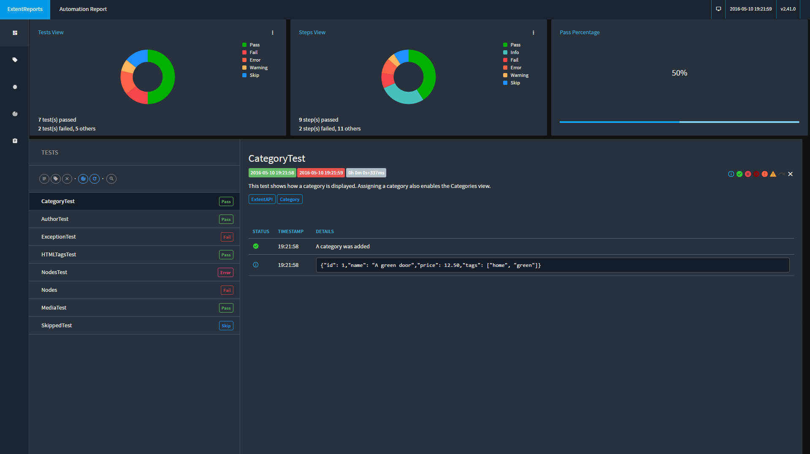
Task: Click the monitor icon in top bar
Action: [718, 9]
